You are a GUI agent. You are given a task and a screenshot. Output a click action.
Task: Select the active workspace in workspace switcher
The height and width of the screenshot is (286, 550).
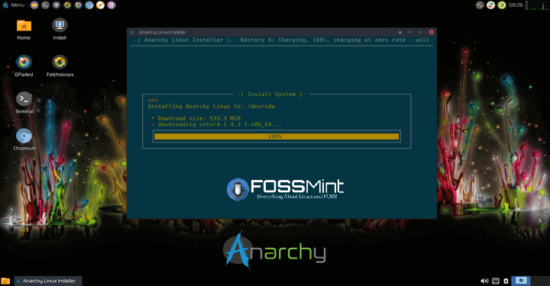click(x=521, y=281)
